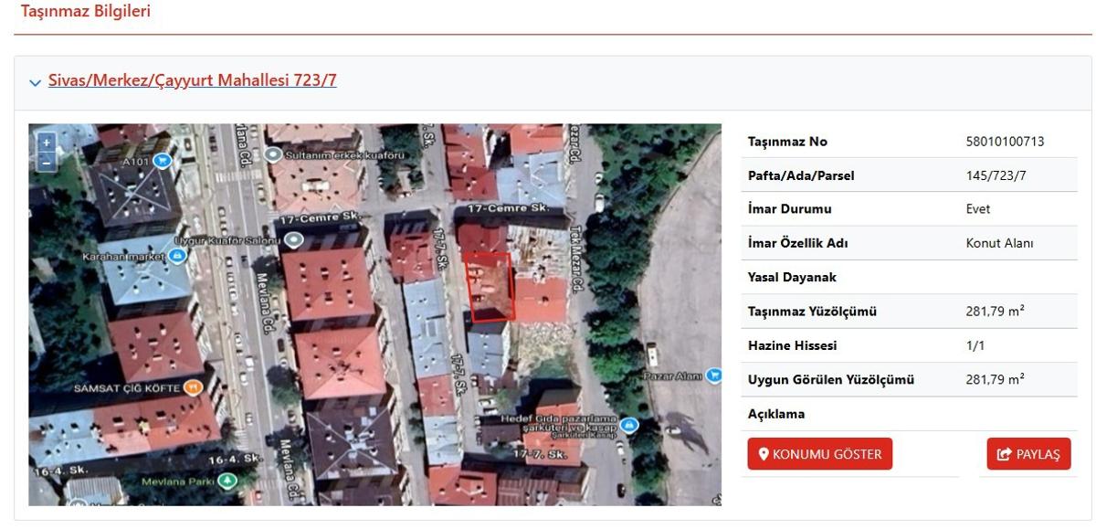Click the Taşınmaz Yüzölçümü area value
The height and width of the screenshot is (529, 1096).
coord(995,312)
